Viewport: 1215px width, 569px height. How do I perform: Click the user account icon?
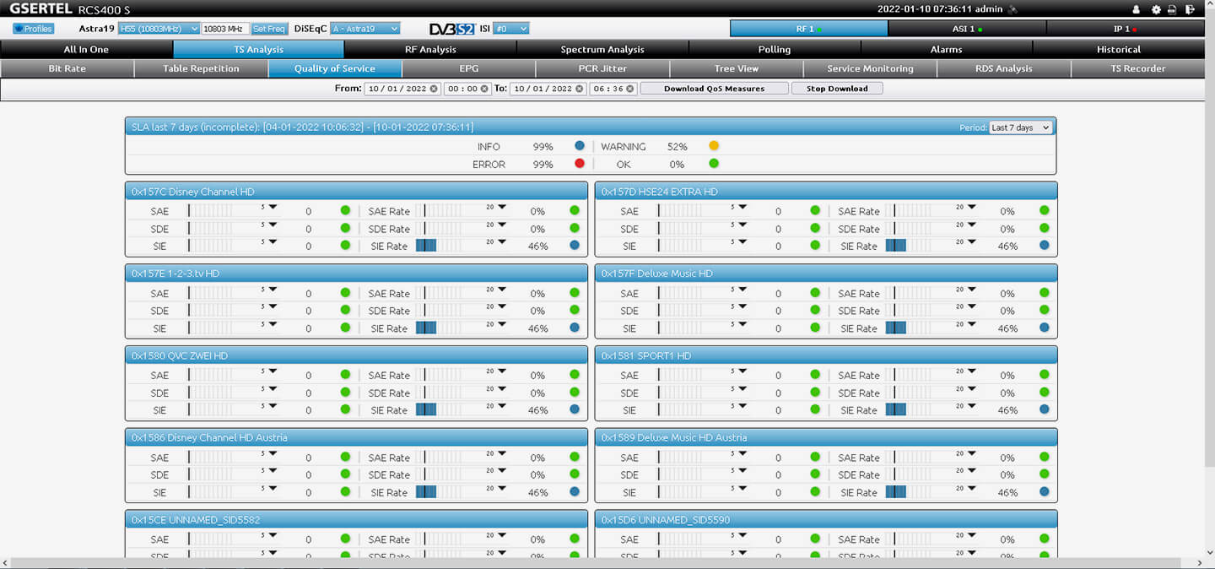(1136, 9)
